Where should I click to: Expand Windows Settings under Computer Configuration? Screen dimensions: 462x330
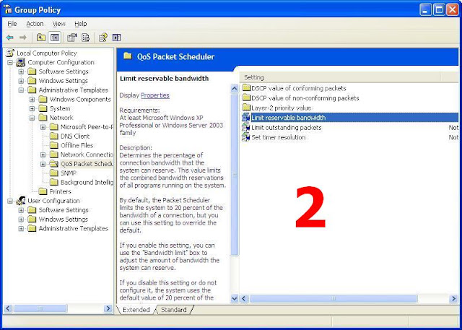21,81
